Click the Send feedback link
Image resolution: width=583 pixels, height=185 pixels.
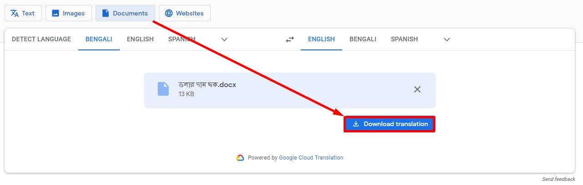[558, 179]
